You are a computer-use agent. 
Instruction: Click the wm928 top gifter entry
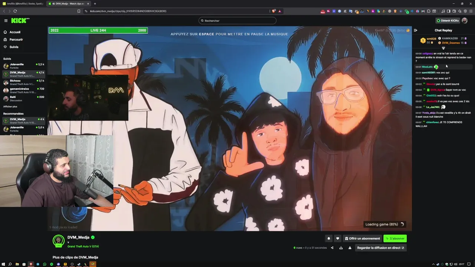[x=428, y=40]
